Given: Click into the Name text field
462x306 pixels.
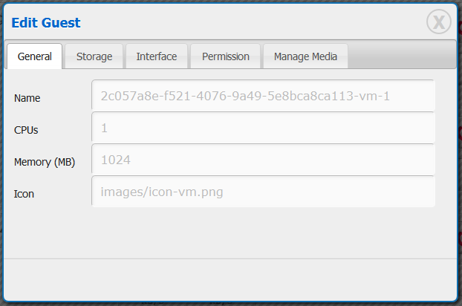Looking at the screenshot, I should (263, 96).
